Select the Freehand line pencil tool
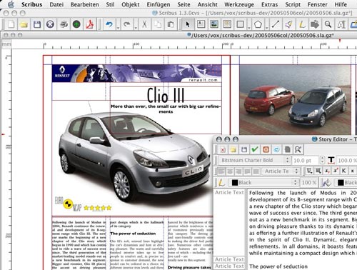The image size is (357, 270). click(302, 24)
